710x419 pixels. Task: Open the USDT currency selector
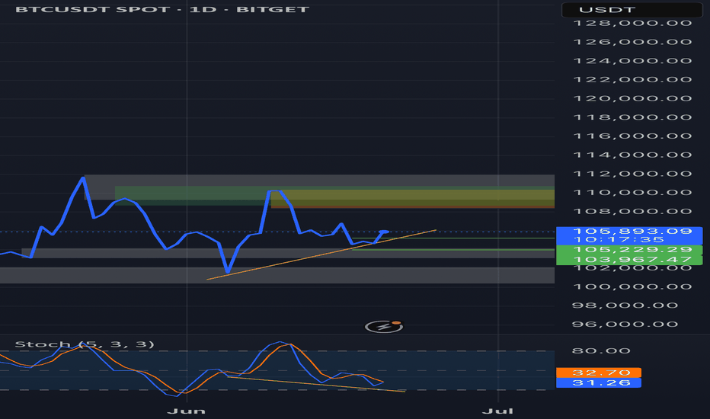(632, 9)
